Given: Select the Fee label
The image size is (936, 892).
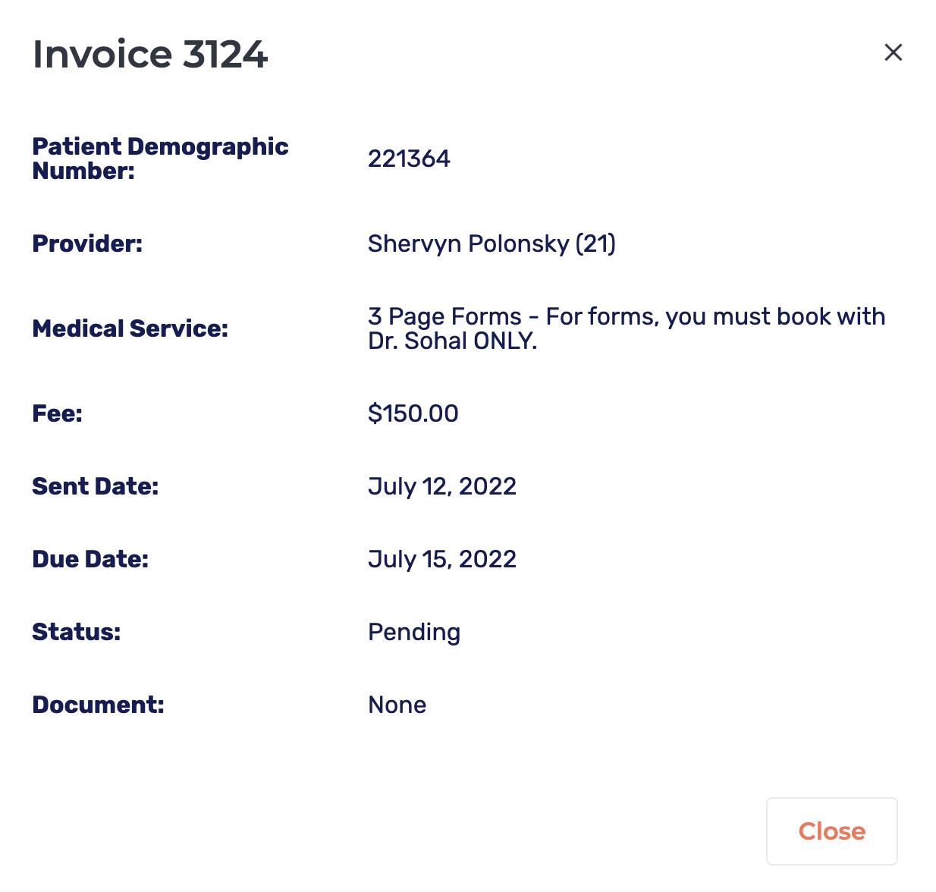Looking at the screenshot, I should [x=57, y=413].
